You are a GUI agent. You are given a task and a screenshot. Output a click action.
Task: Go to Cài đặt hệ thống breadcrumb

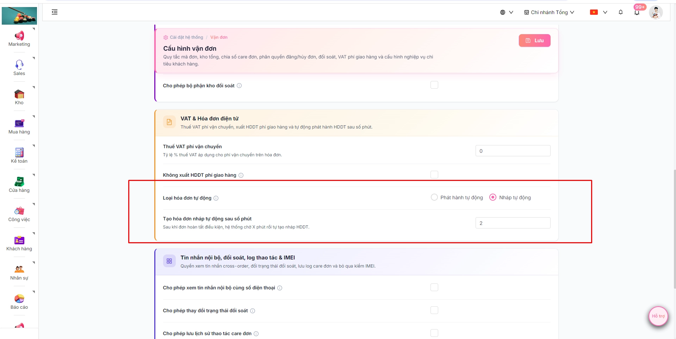point(186,37)
